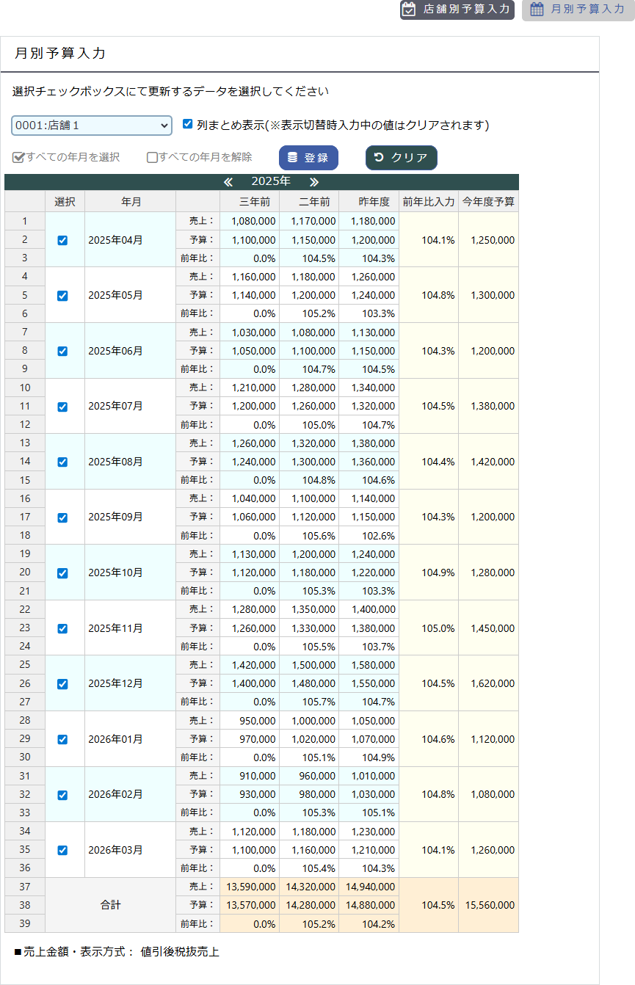635x985 pixels.
Task: Click 二年前 sales 1,170,000 for April
Action: tap(309, 221)
